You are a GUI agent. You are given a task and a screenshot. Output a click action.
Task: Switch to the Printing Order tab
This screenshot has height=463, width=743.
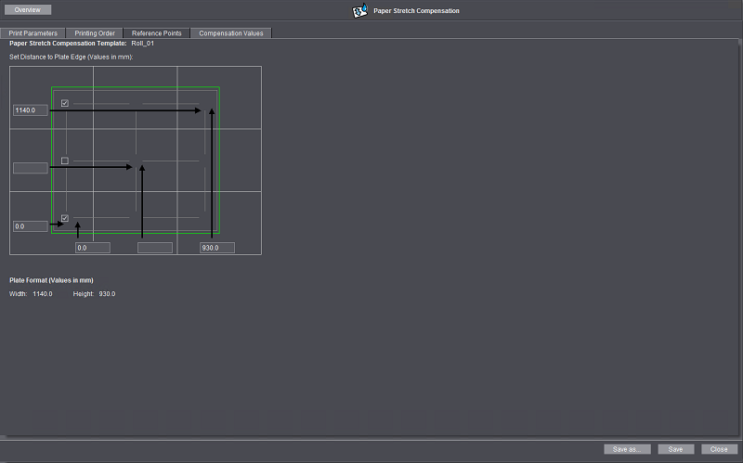coord(95,33)
